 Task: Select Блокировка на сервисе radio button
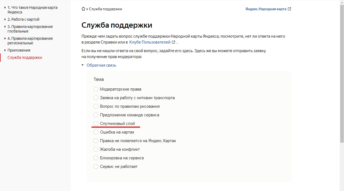pyautogui.click(x=96, y=158)
